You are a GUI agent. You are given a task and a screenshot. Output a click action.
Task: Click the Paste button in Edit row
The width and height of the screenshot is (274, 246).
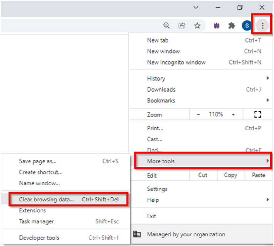click(x=258, y=175)
